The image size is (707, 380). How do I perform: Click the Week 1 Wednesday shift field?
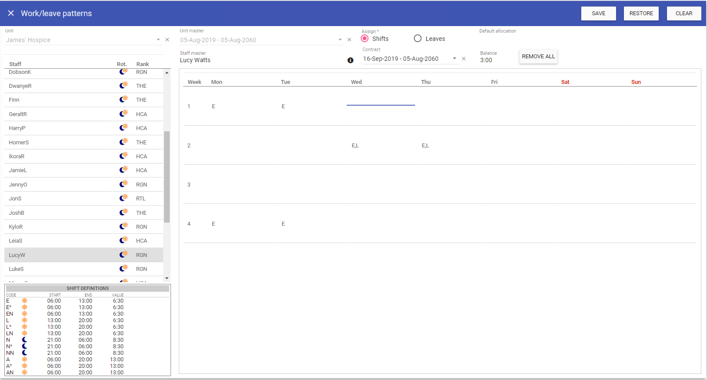point(381,102)
